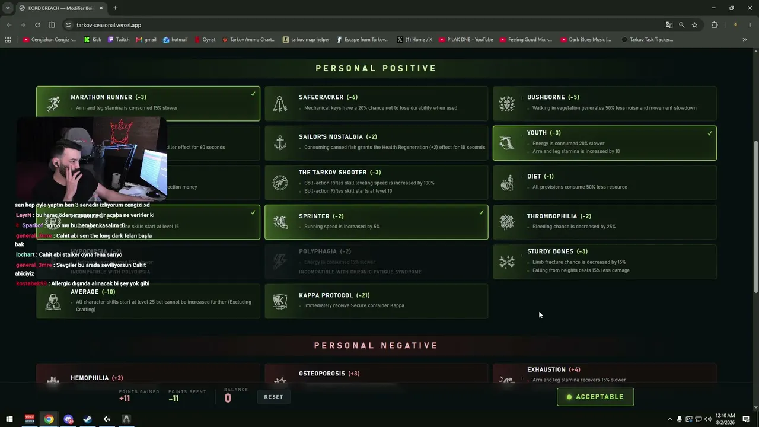Deselect the Youth perk checkmark
Screen dimensions: 759x427
point(710,133)
